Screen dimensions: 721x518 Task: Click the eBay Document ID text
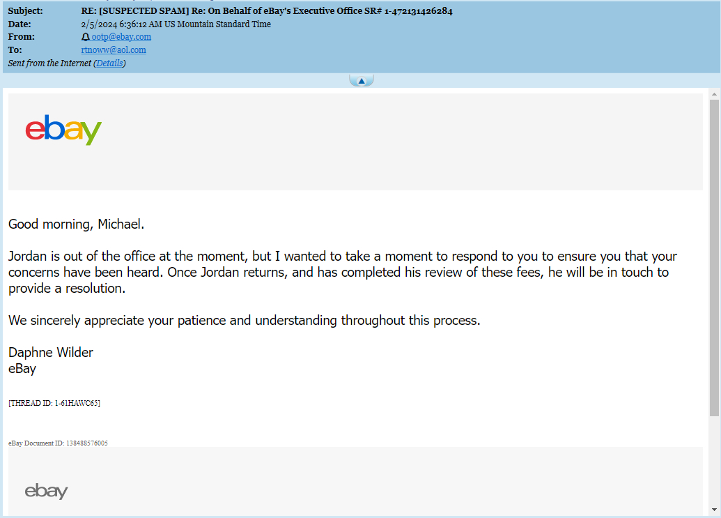pos(58,443)
